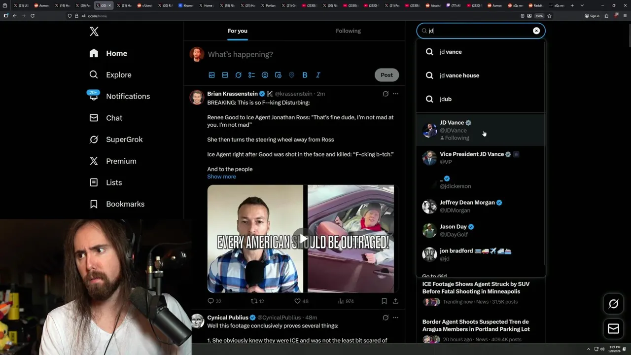Image resolution: width=631 pixels, height=355 pixels.
Task: Open Bookmarks in left navigation
Action: 117,204
